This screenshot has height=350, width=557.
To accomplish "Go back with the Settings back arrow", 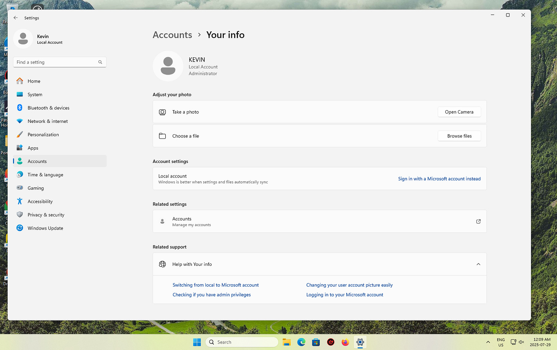I will 16,18.
